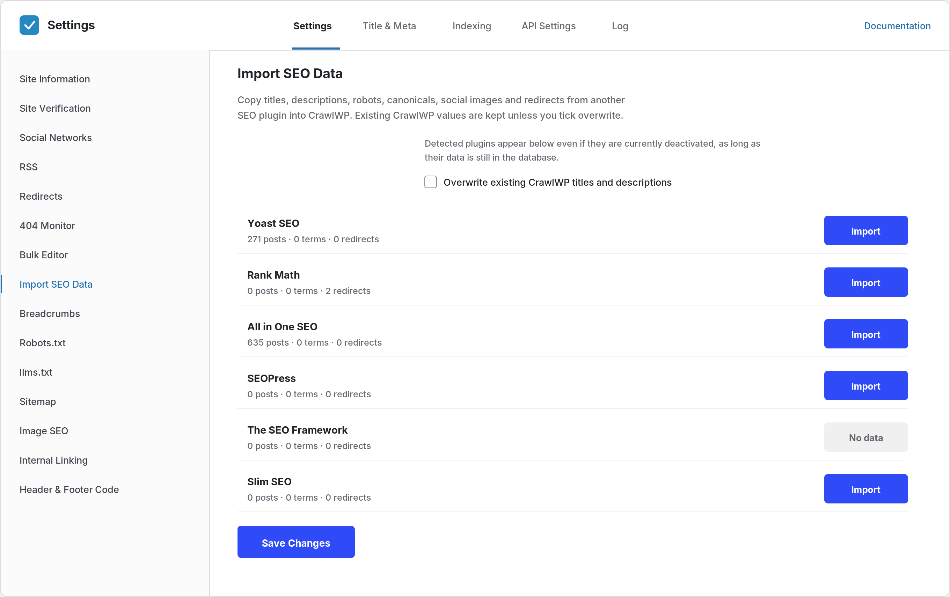Viewport: 950px width, 597px height.
Task: Open Breadcrumbs settings
Action: pyautogui.click(x=50, y=314)
